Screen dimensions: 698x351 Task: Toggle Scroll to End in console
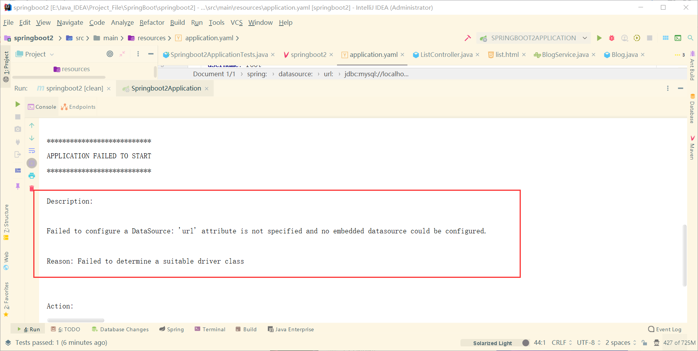[32, 163]
